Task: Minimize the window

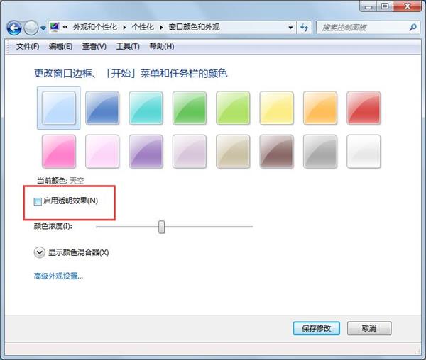Action: [368, 6]
